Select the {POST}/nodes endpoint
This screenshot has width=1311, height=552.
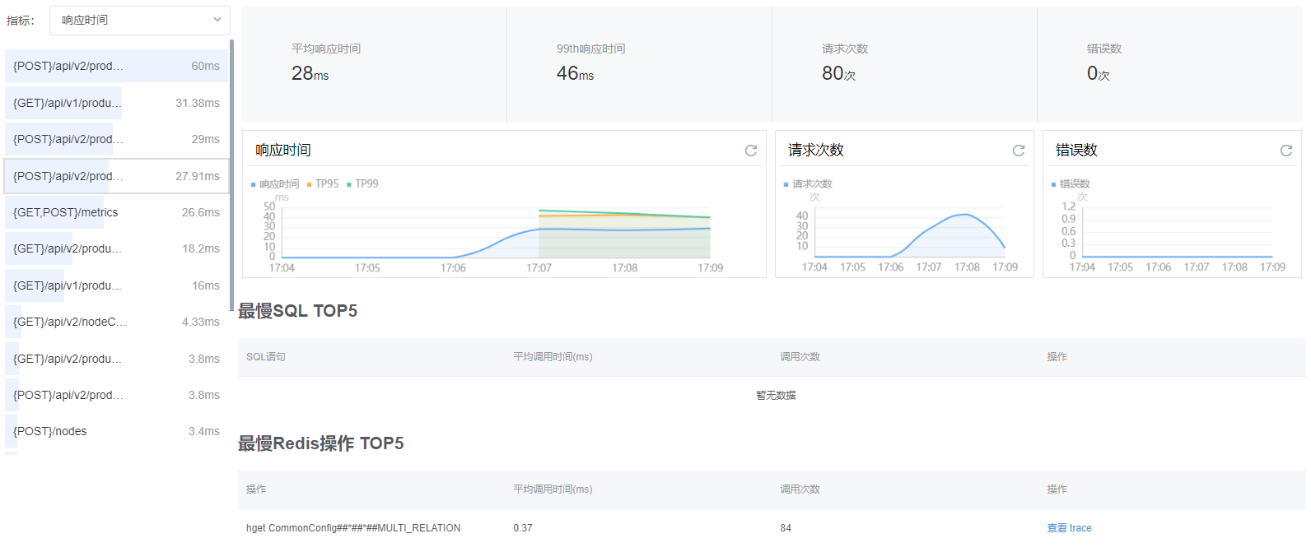[116, 431]
